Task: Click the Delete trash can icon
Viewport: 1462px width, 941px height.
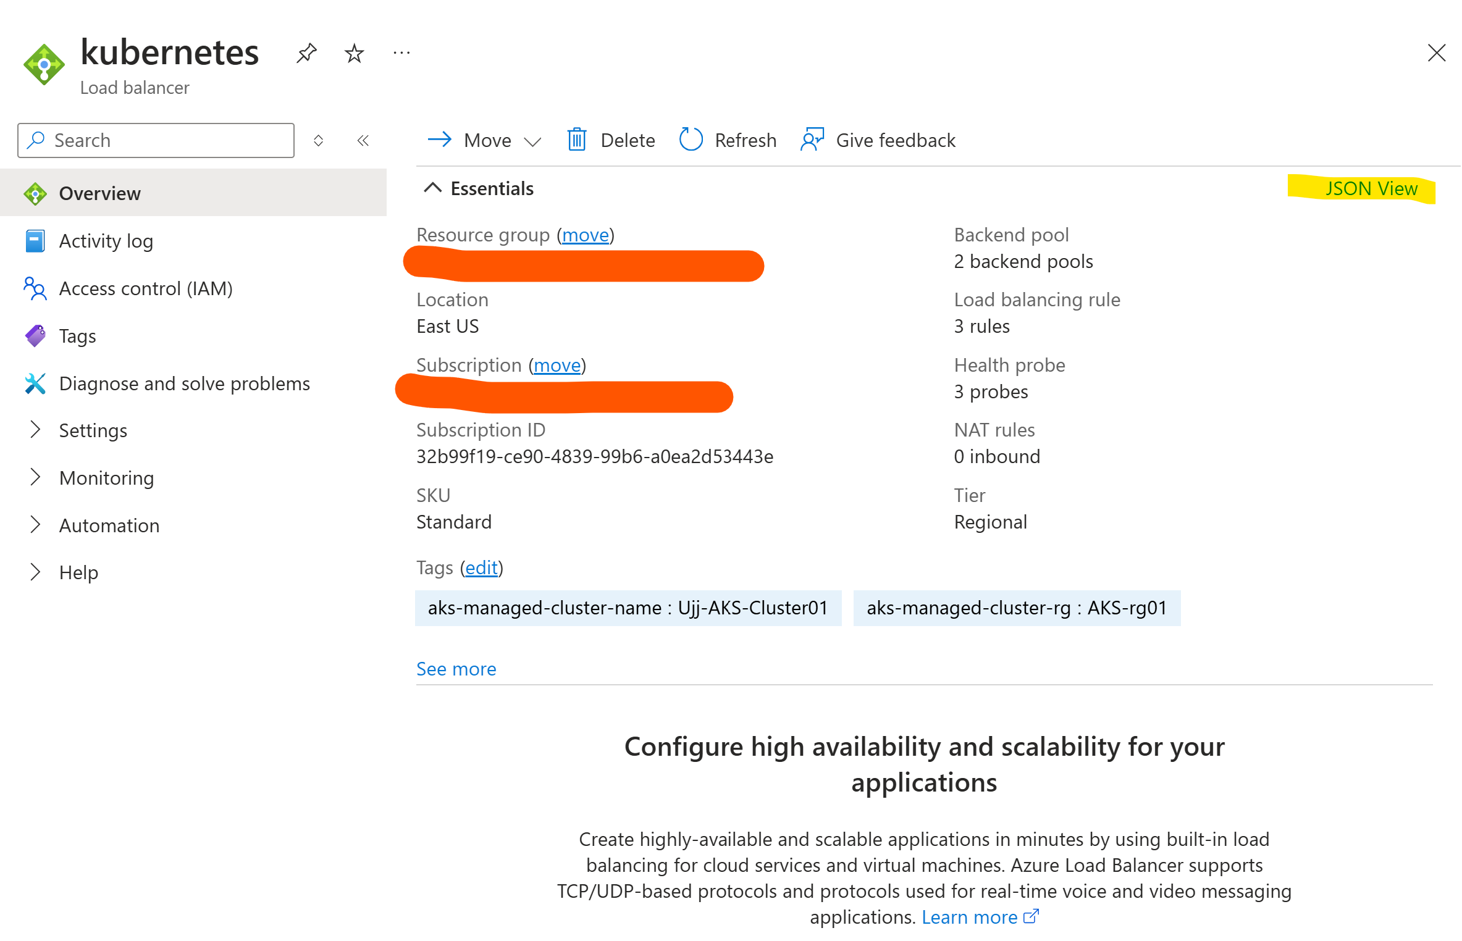Action: (x=577, y=140)
